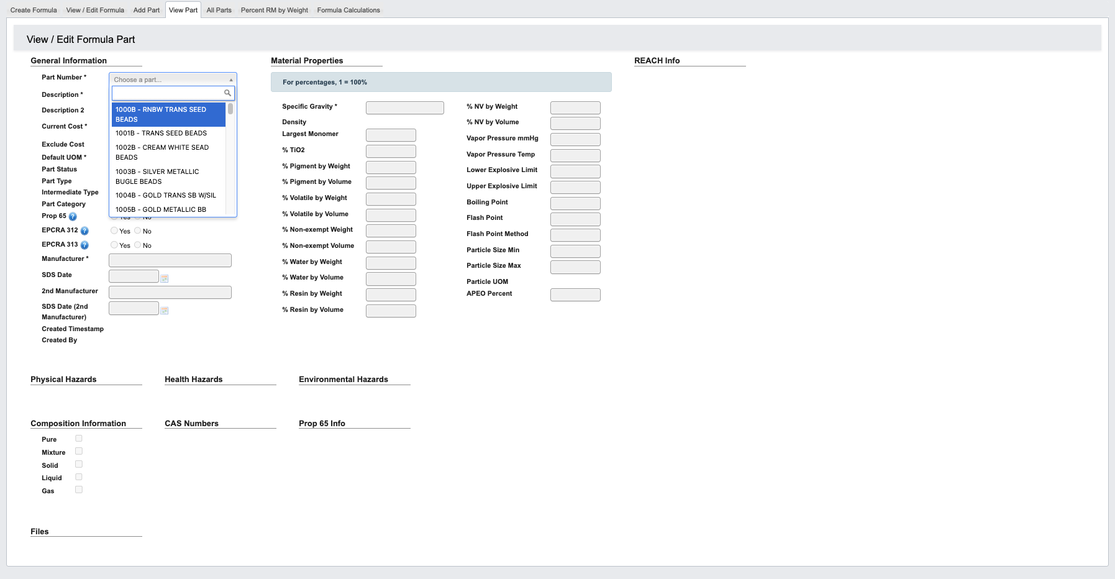Screen dimensions: 1115x579
Task: Click the Vapor Pressure mmHg field
Action: (x=575, y=140)
